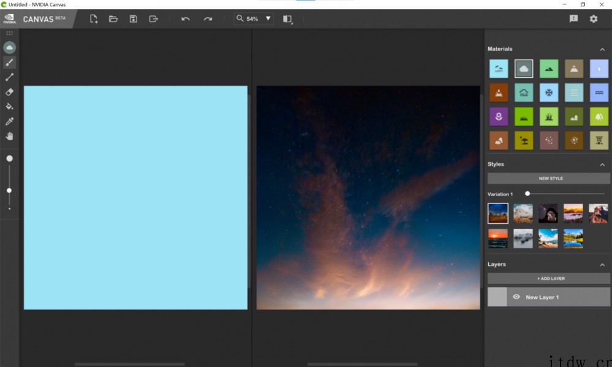Open a file with the folder icon
The width and height of the screenshot is (612, 367).
pos(113,19)
